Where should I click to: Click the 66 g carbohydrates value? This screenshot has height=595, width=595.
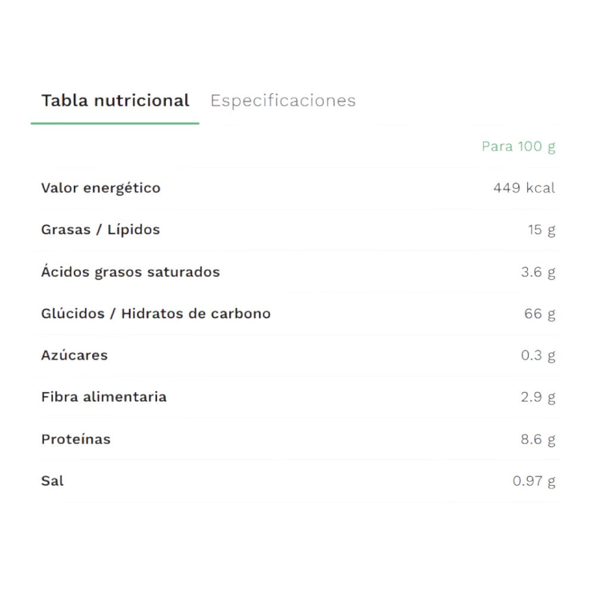[540, 314]
